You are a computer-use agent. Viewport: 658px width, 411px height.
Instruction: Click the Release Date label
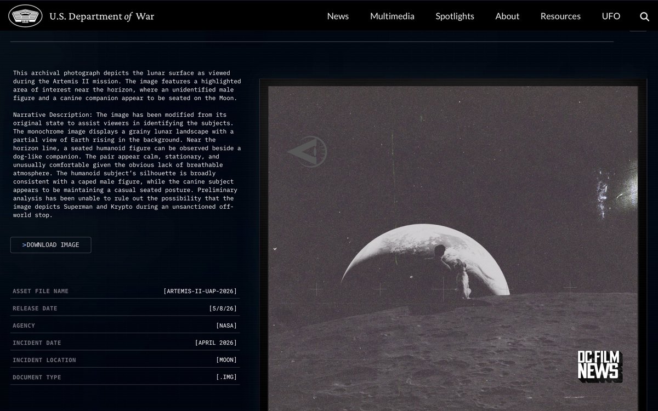(x=35, y=309)
